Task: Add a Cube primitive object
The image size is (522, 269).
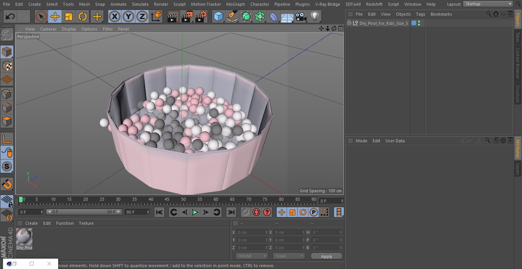Action: (x=218, y=17)
